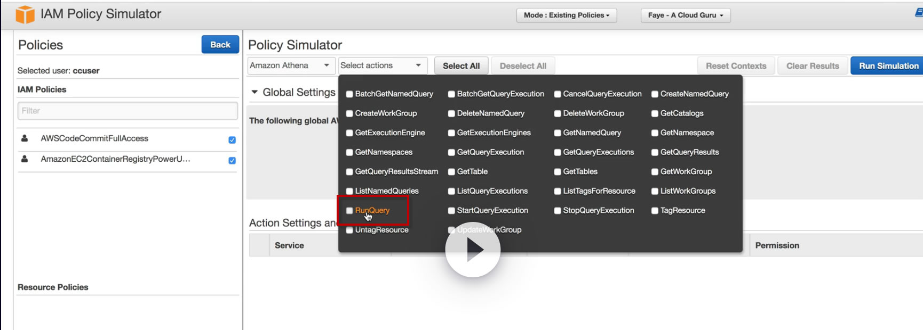Check the GetQueryResultsStream action
This screenshot has width=923, height=330.
[349, 172]
